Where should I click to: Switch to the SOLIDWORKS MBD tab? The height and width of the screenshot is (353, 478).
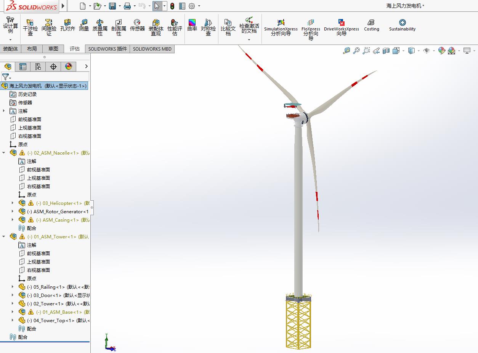pos(152,49)
